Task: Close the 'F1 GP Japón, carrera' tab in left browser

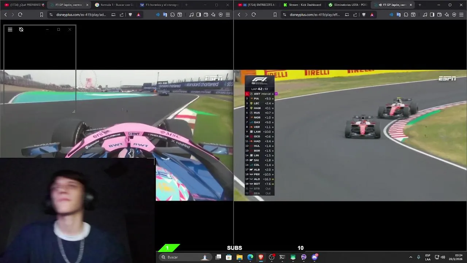Action: point(87,5)
